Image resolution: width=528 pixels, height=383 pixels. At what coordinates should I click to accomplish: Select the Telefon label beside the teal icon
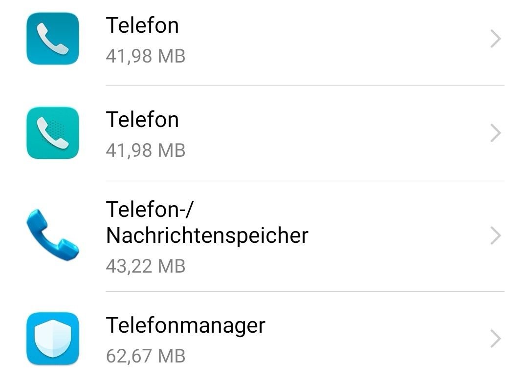click(142, 120)
